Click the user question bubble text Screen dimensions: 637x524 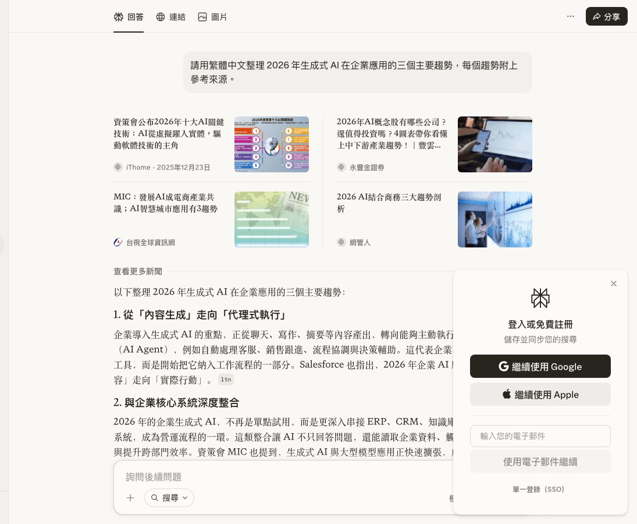tap(354, 72)
